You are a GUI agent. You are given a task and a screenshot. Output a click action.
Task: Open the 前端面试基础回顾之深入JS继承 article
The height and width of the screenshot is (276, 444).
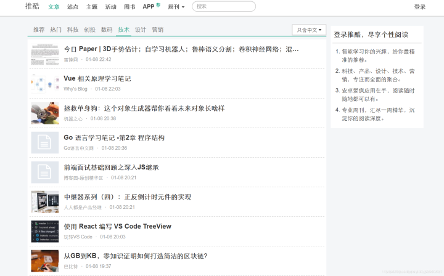(x=111, y=168)
